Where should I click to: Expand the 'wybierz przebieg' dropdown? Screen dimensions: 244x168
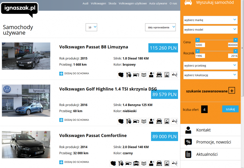pyautogui.click(x=210, y=66)
